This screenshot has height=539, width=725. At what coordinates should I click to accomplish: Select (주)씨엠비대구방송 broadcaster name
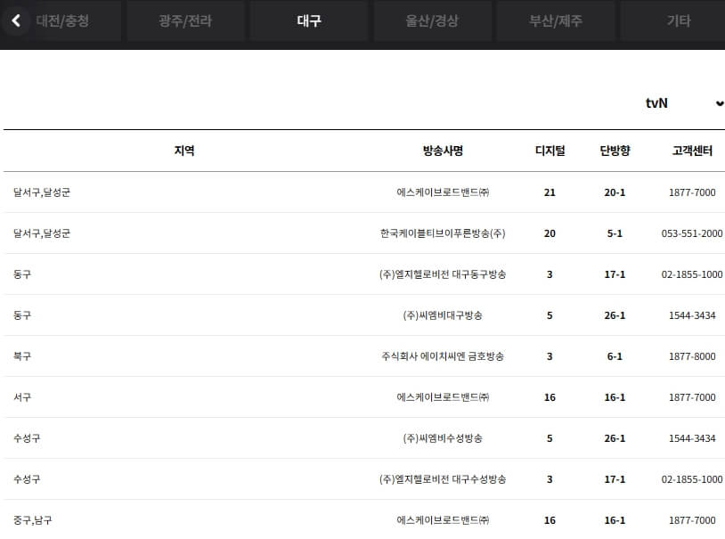click(x=443, y=315)
